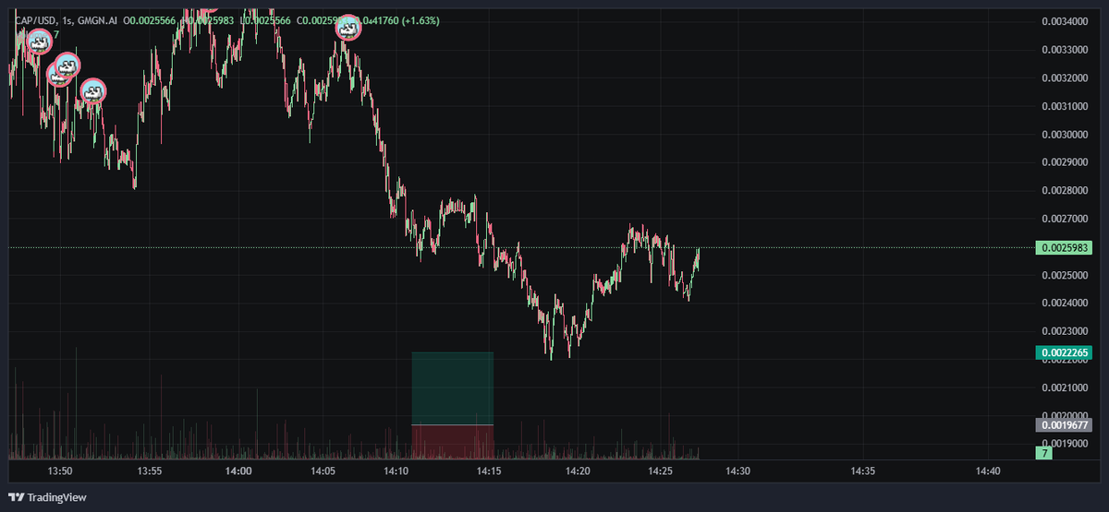Click the 0.0030000 price axis label
The image size is (1109, 512).
(x=1065, y=135)
